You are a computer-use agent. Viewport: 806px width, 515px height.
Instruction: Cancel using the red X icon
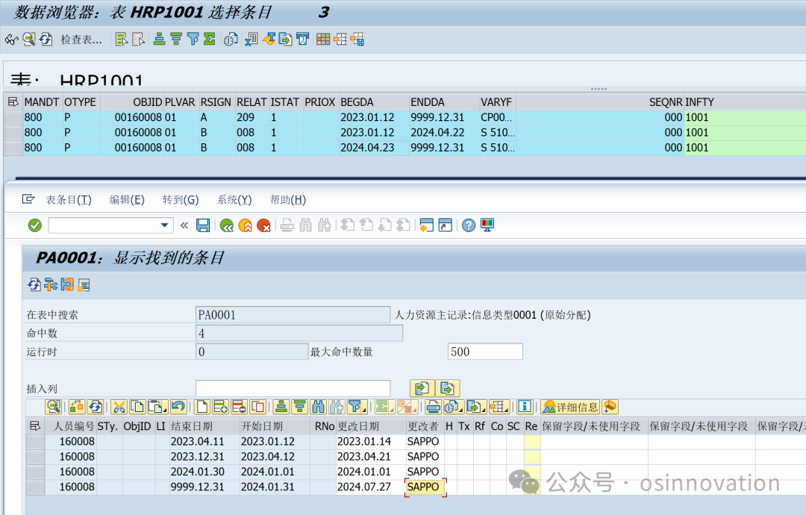pos(263,225)
